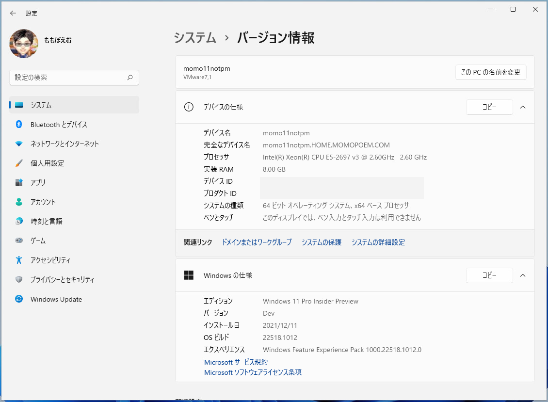Click the Windows Update sync icon
Viewport: 548px width, 402px height.
click(19, 299)
